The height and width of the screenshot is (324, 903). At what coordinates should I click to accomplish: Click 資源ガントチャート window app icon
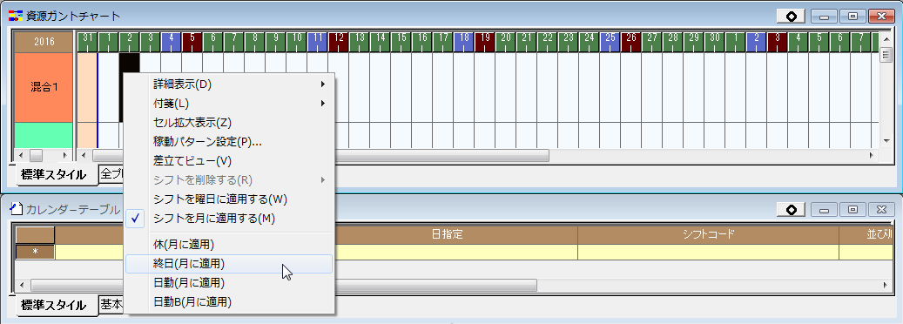[x=16, y=16]
